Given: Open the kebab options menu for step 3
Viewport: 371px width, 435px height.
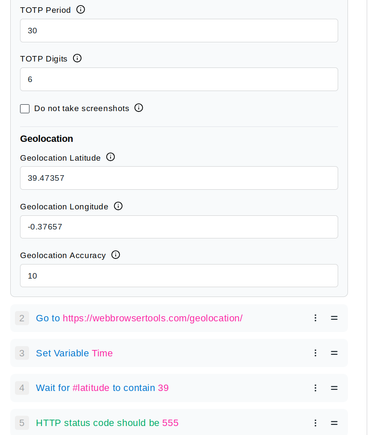Looking at the screenshot, I should (315, 353).
